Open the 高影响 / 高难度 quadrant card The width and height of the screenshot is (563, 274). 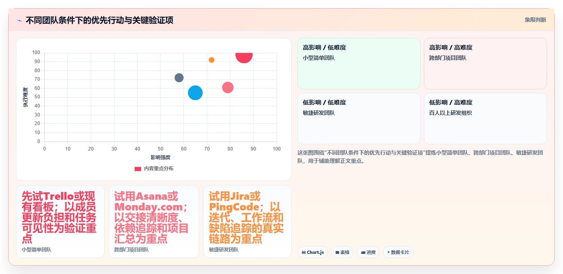(485, 64)
